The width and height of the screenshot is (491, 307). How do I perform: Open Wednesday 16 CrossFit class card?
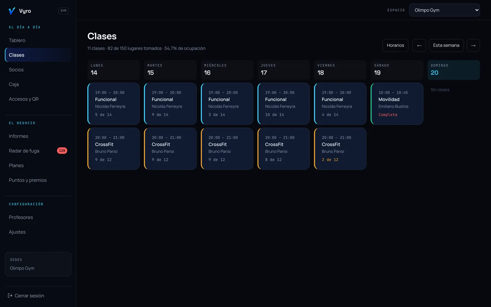click(x=227, y=149)
